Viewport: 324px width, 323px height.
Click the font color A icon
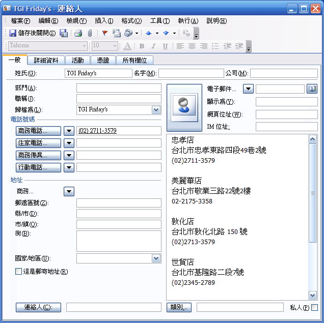click(x=127, y=46)
